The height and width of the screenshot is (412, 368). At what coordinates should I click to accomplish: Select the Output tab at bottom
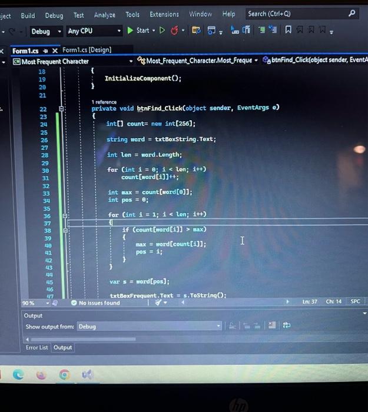coord(62,347)
